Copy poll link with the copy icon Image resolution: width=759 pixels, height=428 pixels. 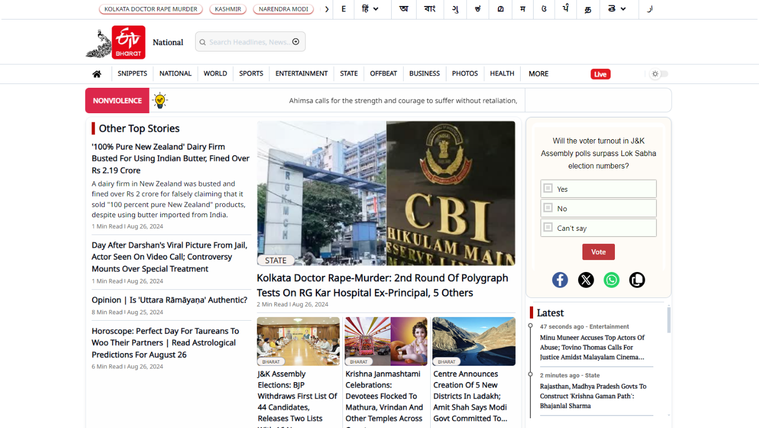pyautogui.click(x=637, y=280)
